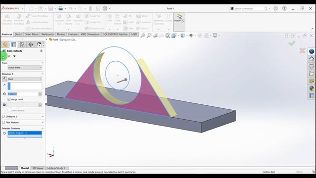Confirm with the graphics-area green checkmark
This screenshot has width=316, height=178.
(x=292, y=43)
